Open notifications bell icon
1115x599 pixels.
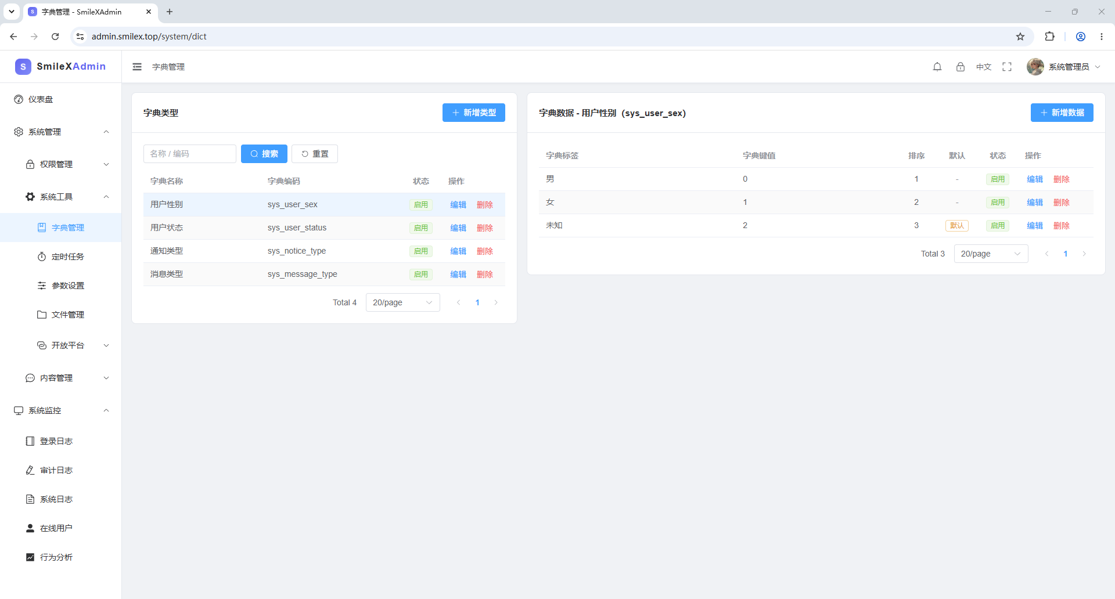click(937, 67)
